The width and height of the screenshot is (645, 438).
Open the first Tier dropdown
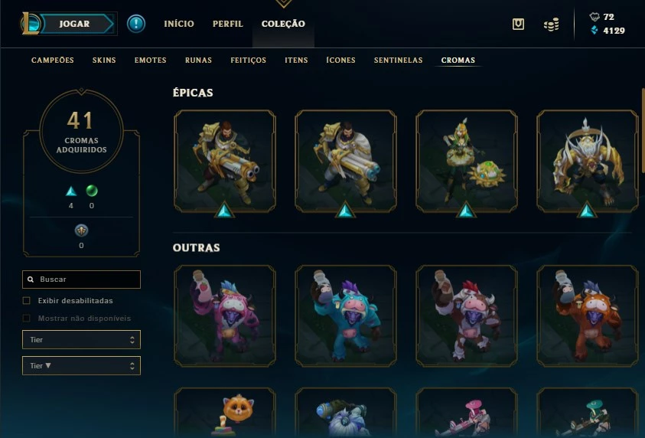click(x=81, y=340)
